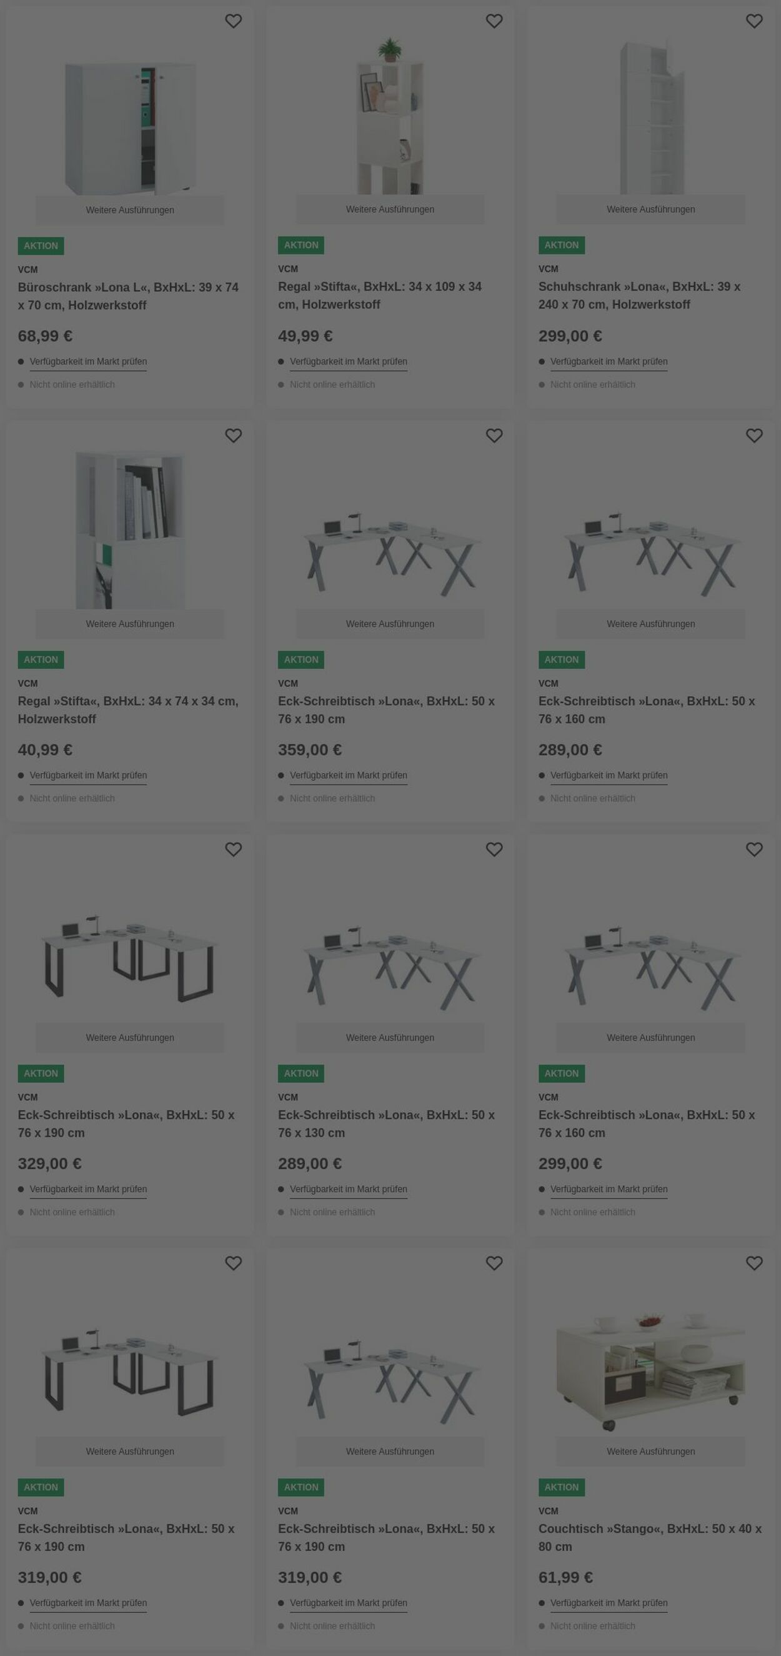Click heart icon on Regal Stifta 109 cm
This screenshot has height=1656, width=781.
click(x=494, y=21)
